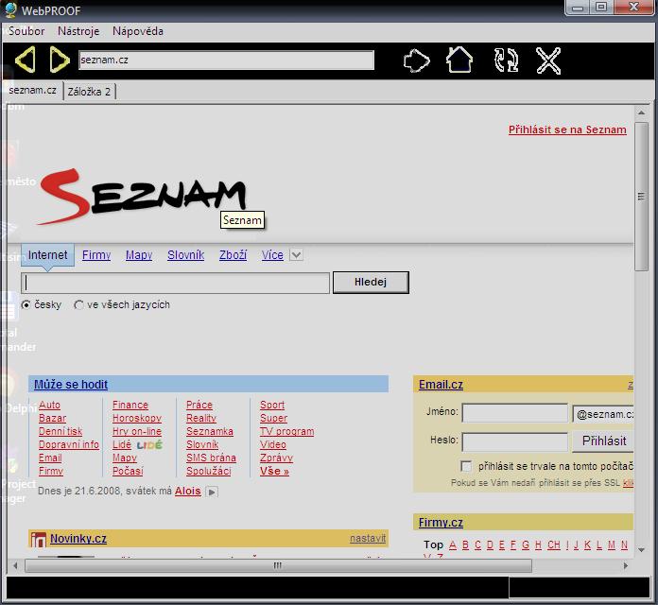Open the Sport link
The width and height of the screenshot is (658, 605).
click(x=272, y=405)
